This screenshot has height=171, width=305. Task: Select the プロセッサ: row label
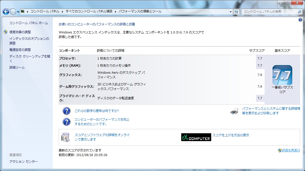pyautogui.click(x=67, y=59)
